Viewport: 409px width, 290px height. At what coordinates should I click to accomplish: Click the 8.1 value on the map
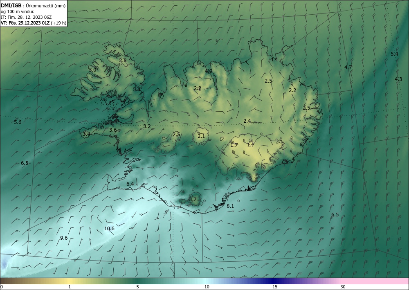[230, 206]
